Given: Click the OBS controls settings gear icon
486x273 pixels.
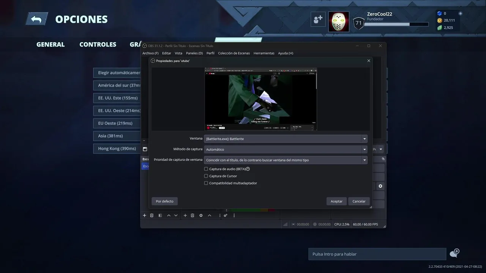Looking at the screenshot, I should pos(380,186).
